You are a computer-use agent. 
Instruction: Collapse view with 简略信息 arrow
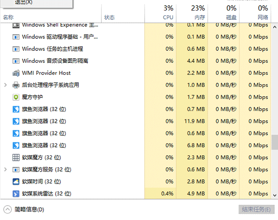[7, 209]
